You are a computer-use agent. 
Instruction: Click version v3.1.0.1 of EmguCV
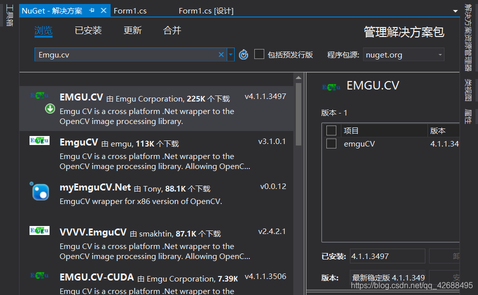272,141
